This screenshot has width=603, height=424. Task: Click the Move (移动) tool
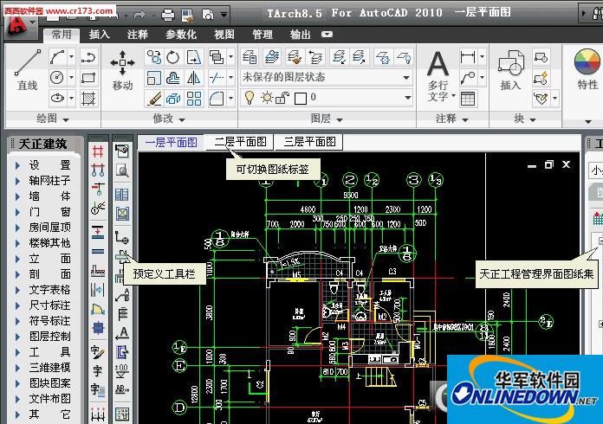(122, 70)
